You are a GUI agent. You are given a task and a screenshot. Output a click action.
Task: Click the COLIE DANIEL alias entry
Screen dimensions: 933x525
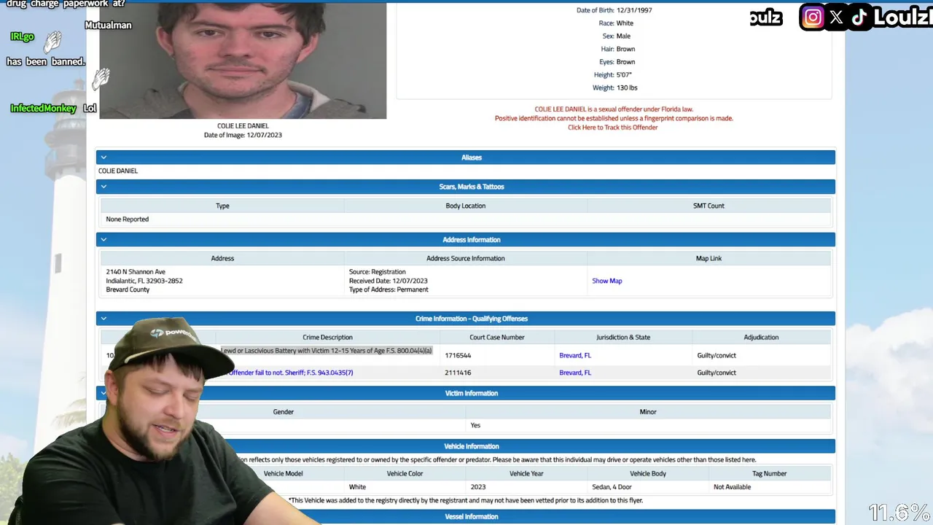coord(118,171)
